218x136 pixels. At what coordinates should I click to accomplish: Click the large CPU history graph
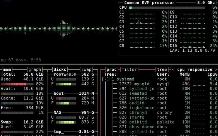(58, 29)
